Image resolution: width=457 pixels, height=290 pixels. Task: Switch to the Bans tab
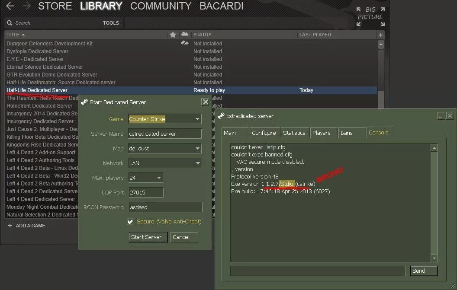352,133
